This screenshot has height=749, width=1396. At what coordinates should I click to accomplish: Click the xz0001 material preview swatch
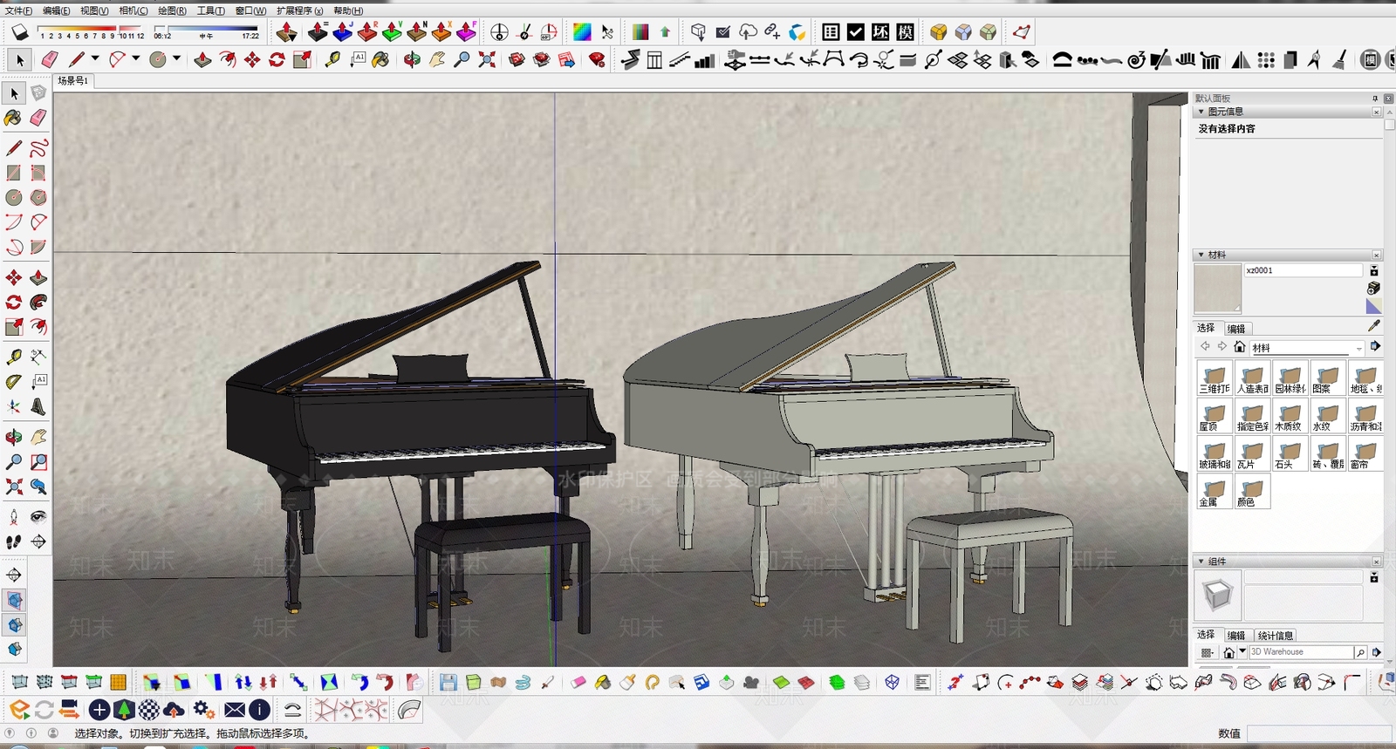1217,289
